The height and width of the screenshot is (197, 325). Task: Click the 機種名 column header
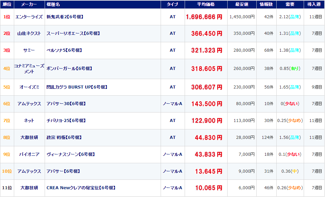click(102, 4)
